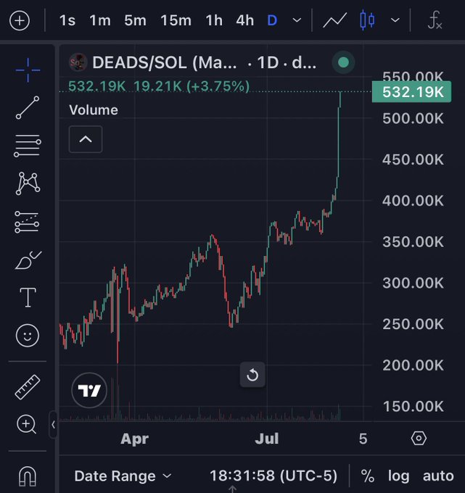Open the projection and measurement tools
Image resolution: width=465 pixels, height=493 pixels.
(x=27, y=222)
